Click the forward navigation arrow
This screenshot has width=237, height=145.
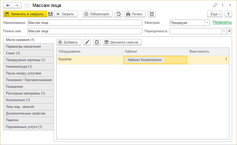pos(17,5)
